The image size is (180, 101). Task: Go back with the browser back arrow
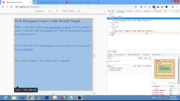3,7
